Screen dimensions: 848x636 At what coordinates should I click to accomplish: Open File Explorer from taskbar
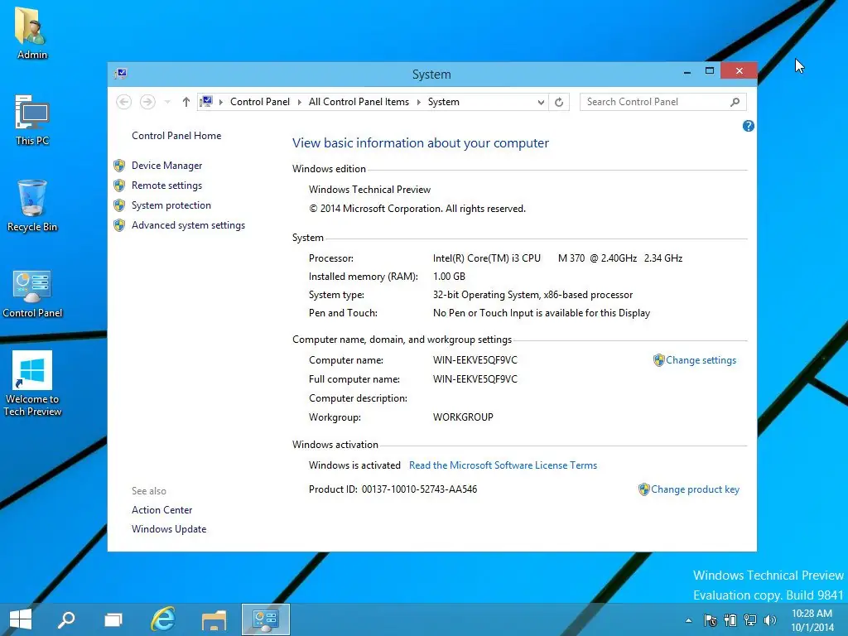pyautogui.click(x=213, y=619)
